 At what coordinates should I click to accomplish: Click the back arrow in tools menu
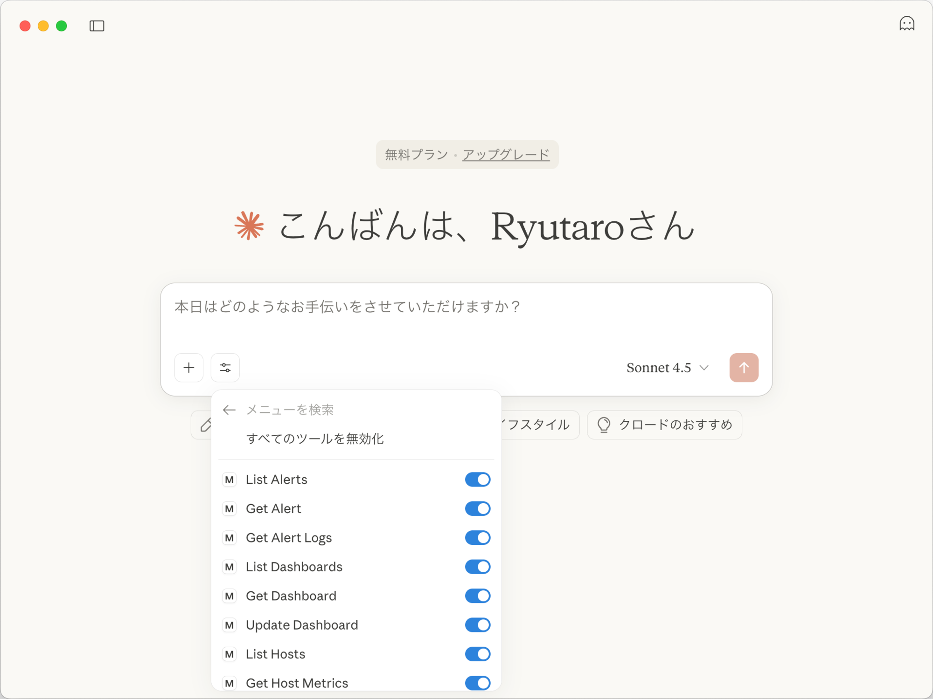tap(229, 410)
